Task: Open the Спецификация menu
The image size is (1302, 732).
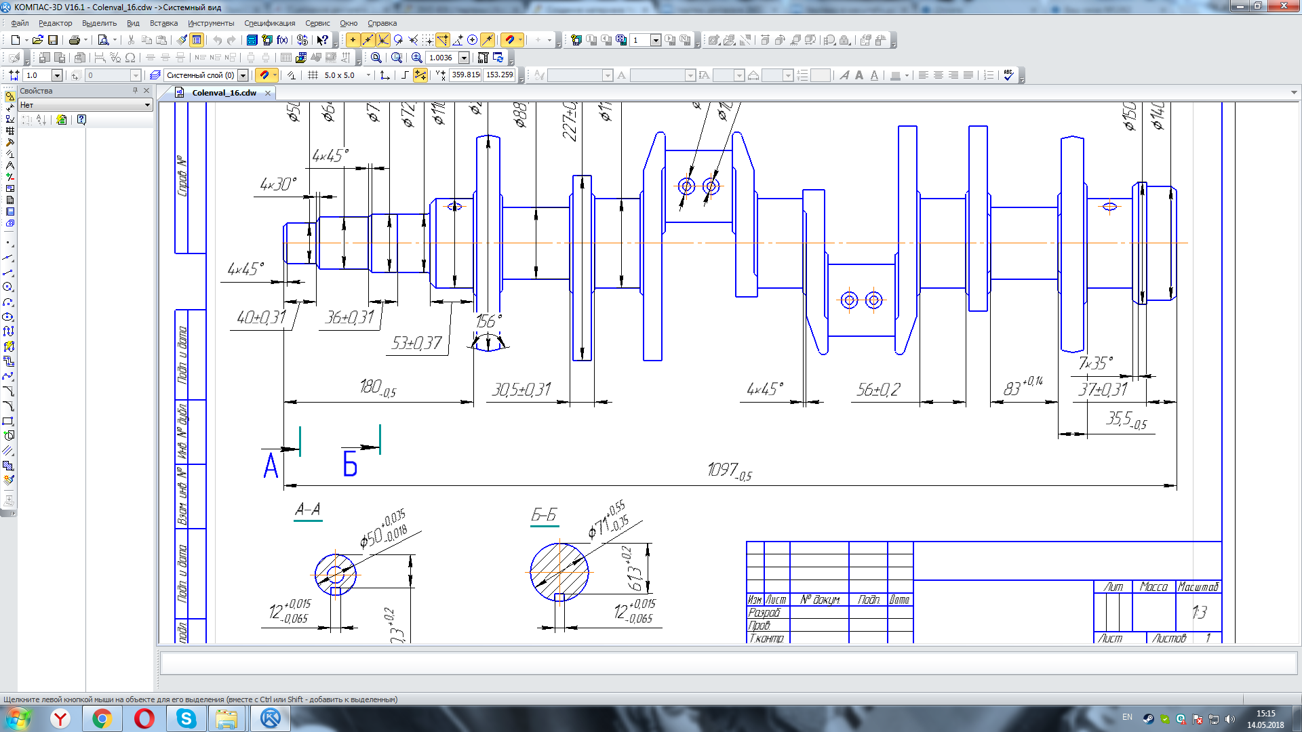Action: [x=269, y=23]
